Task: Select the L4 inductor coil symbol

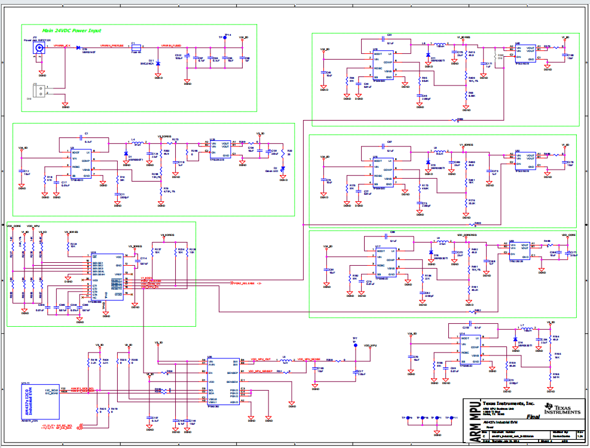Action: coord(137,143)
